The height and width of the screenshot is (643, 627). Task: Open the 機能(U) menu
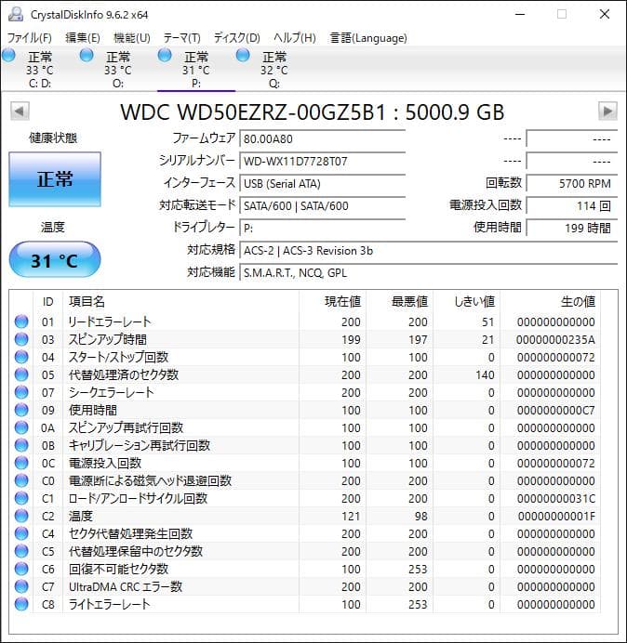click(x=132, y=38)
